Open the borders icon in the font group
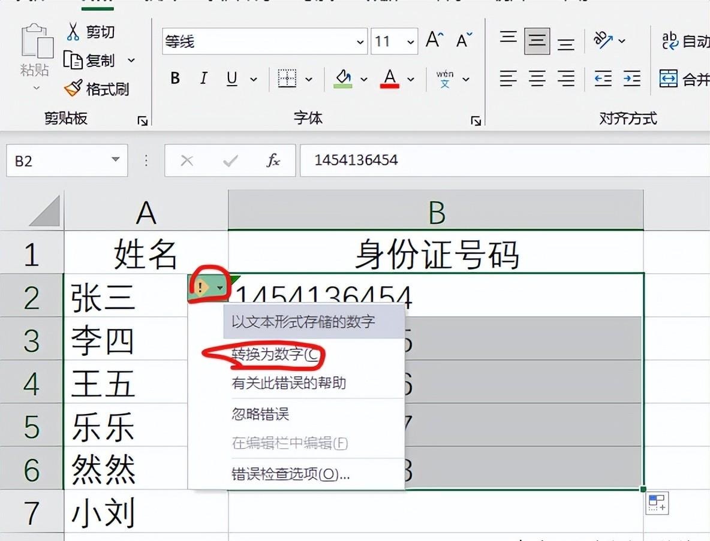The height and width of the screenshot is (541, 710). (x=287, y=78)
